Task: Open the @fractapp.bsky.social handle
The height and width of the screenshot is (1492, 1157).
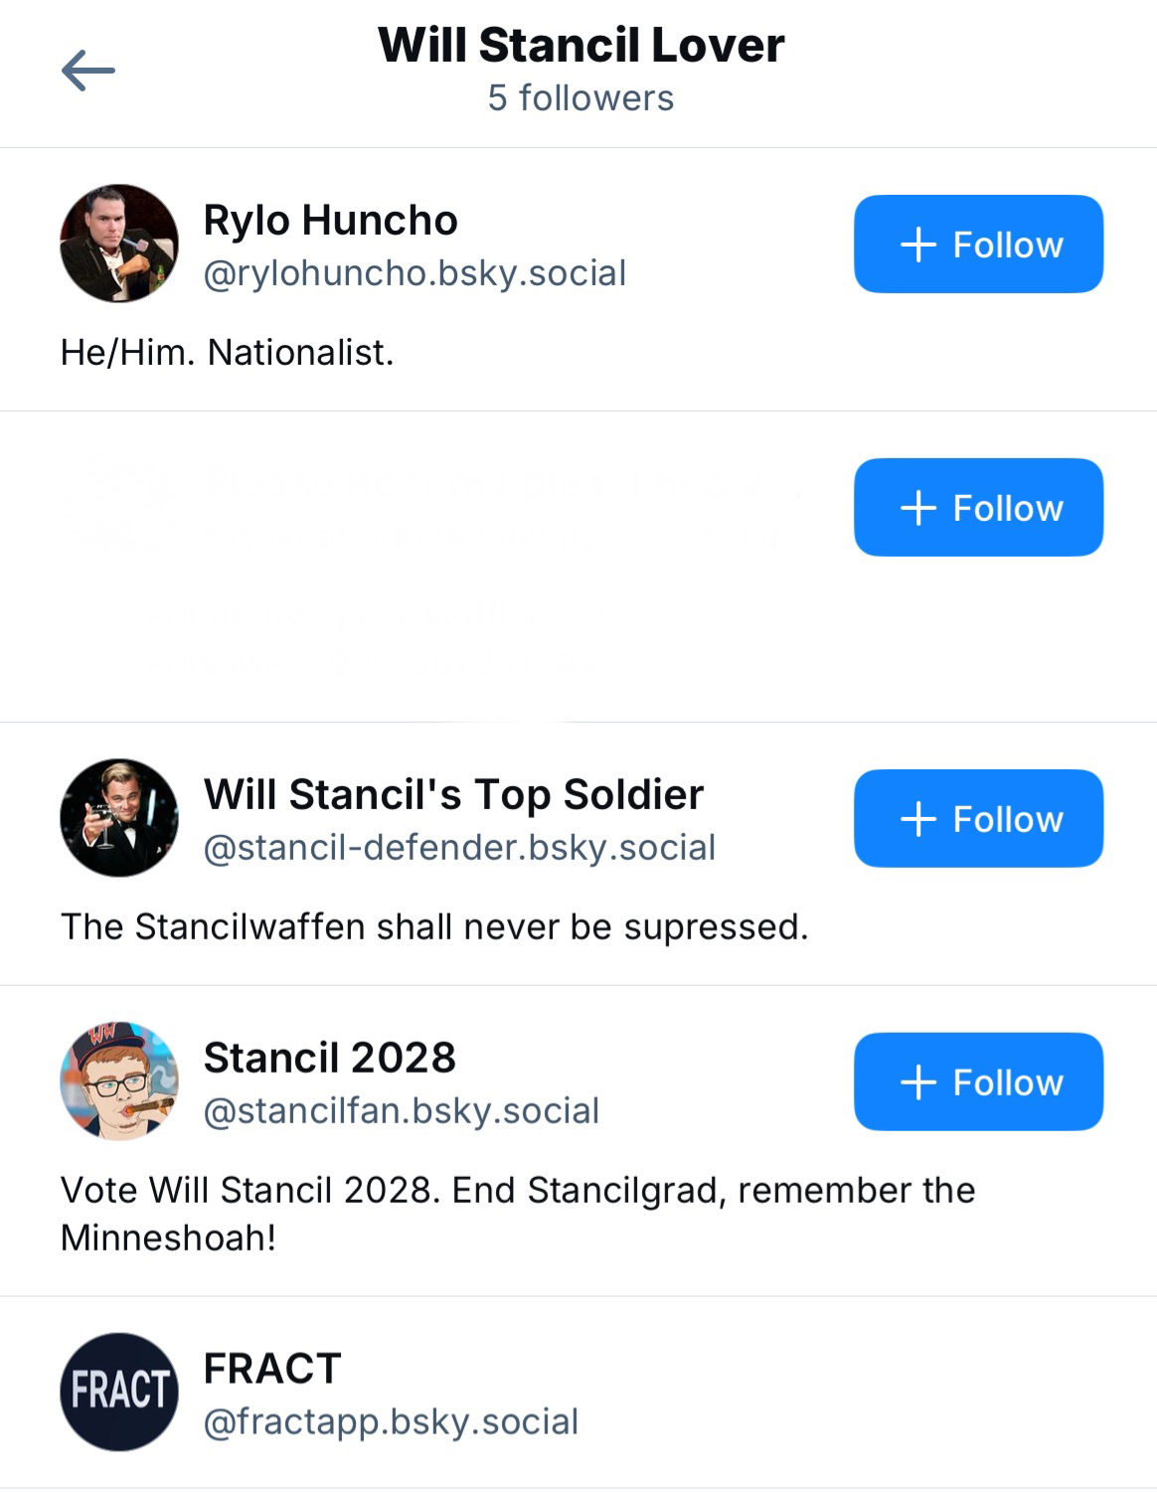Action: pos(391,1422)
